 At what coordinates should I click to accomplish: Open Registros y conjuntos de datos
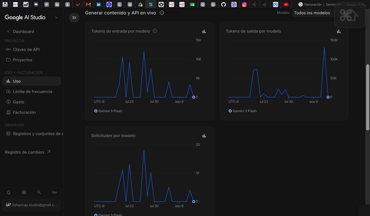coord(33,134)
